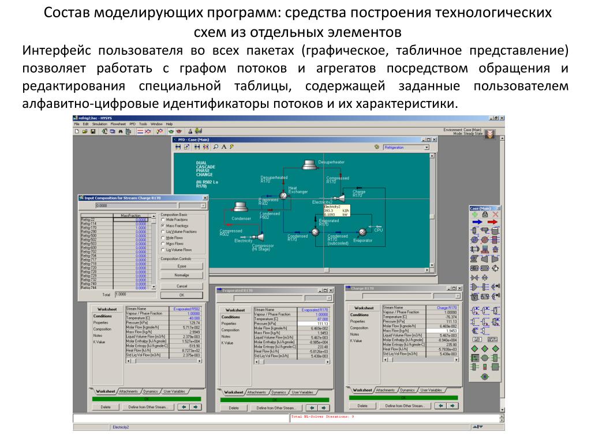591x443 pixels.
Task: Select Composition page in Evaporated R502 worksheet
Action: [102, 329]
